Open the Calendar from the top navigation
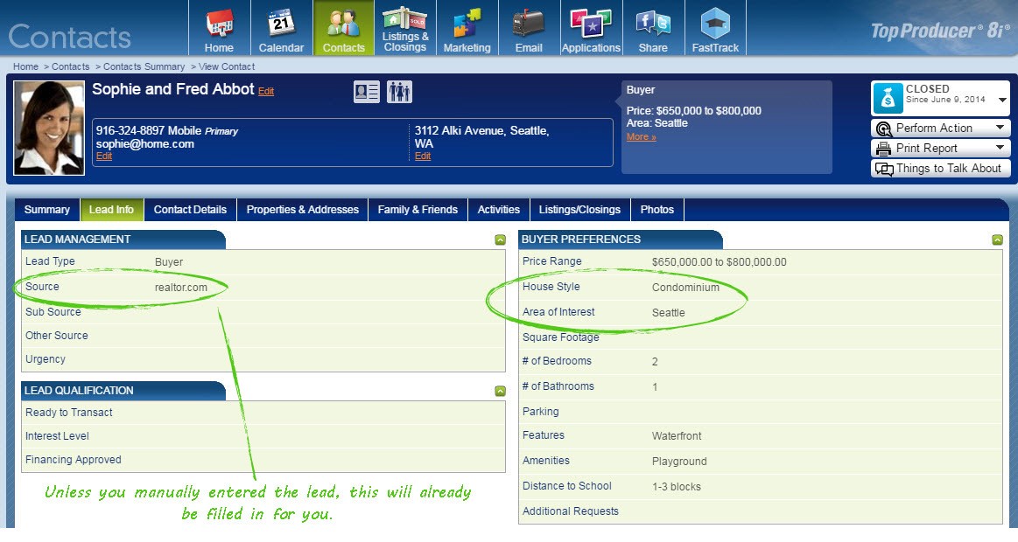This screenshot has width=1018, height=542. (281, 27)
